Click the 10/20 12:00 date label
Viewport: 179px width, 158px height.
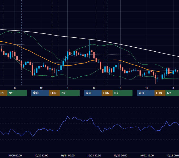41,155
